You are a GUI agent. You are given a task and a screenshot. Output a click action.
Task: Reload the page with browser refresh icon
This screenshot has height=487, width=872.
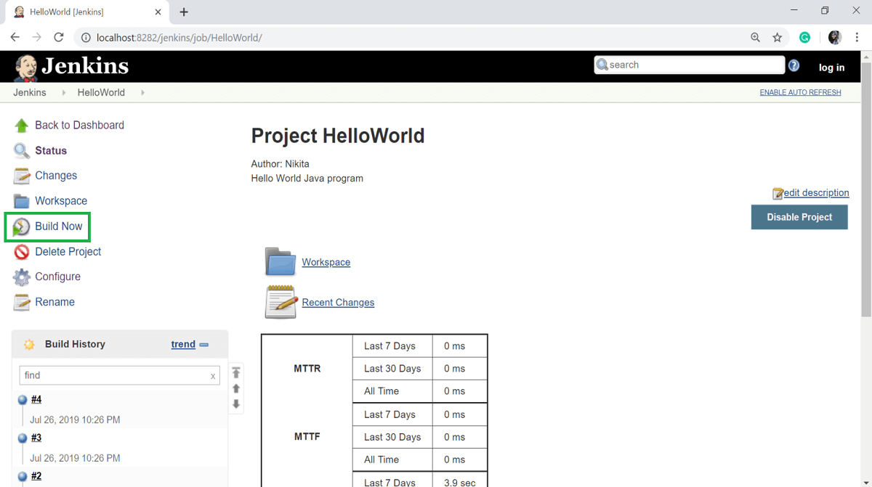tap(59, 37)
